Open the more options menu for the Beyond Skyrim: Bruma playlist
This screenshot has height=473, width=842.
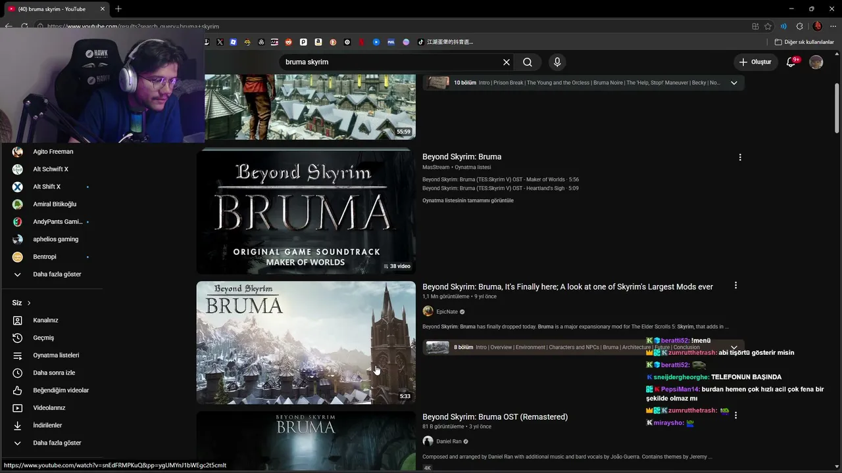click(740, 158)
